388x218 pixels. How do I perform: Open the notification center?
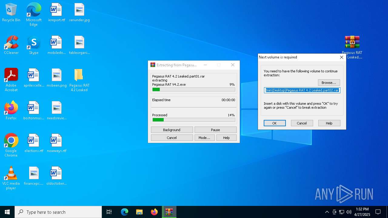pyautogui.click(x=378, y=212)
